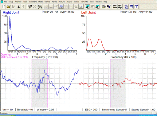This screenshot has width=157, height=116.
Task: Click the cascade windows icon
Action: [x=126, y=7]
